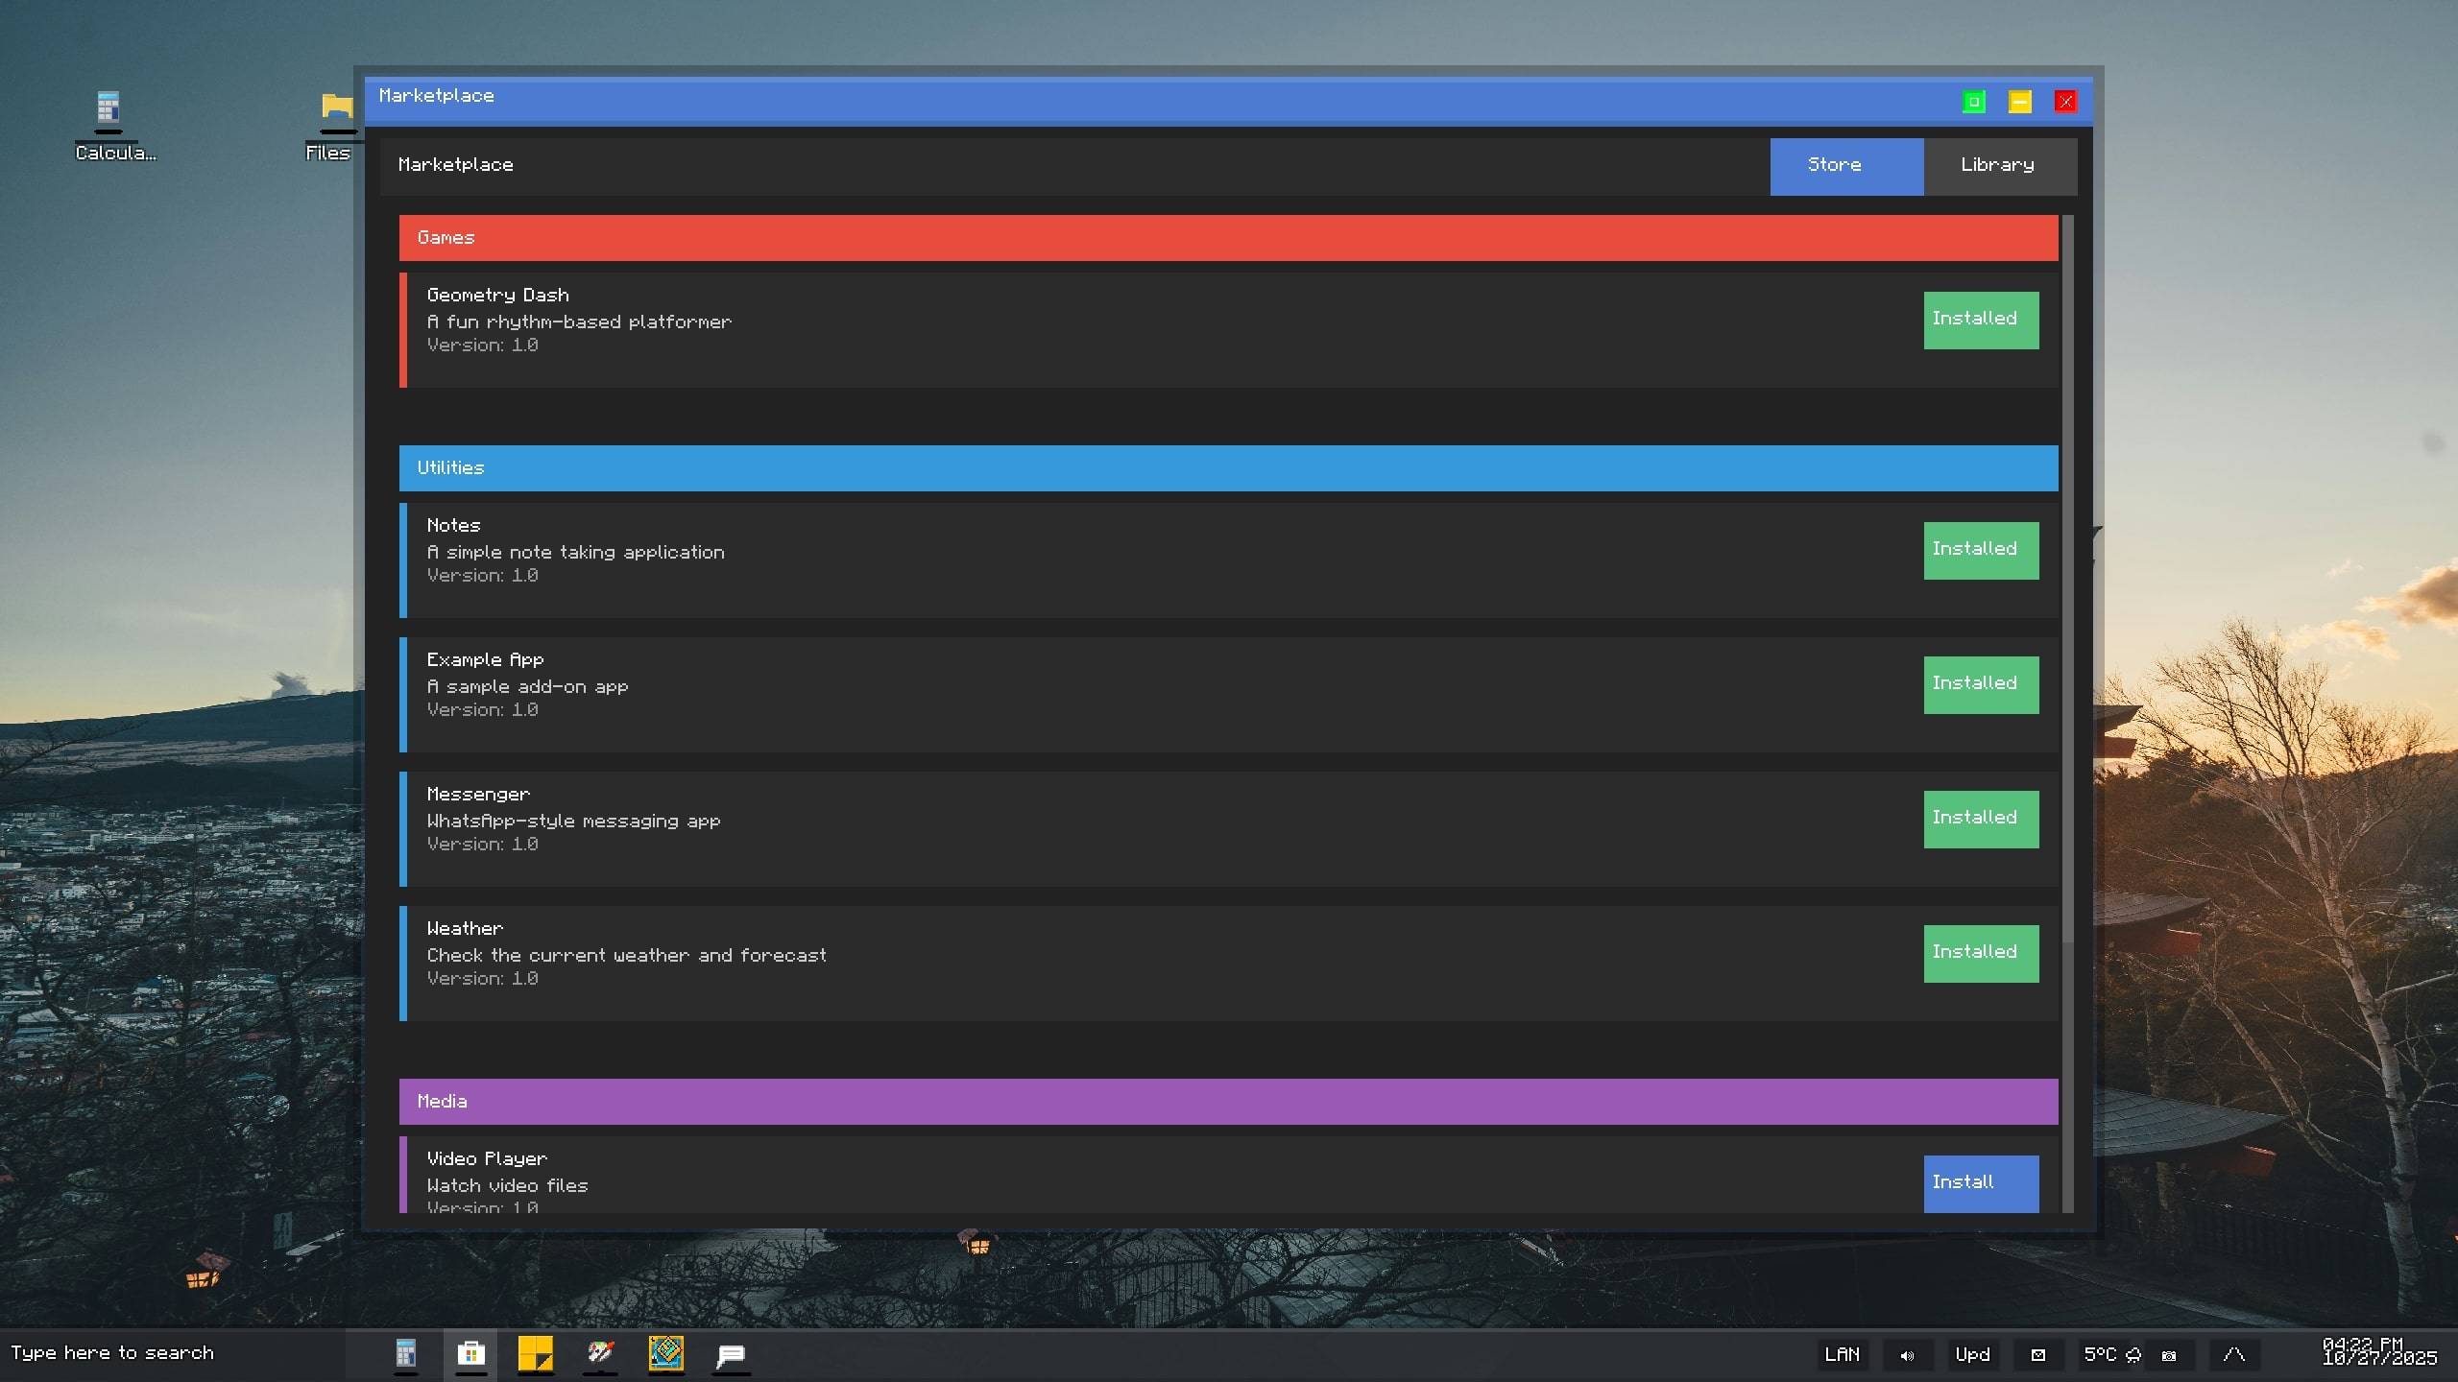This screenshot has width=2458, height=1382.
Task: Open the yellow Notes taskbar icon
Action: point(536,1354)
